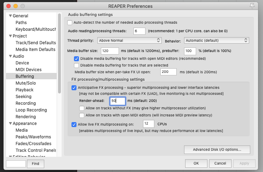Viewport: 263px width, 172px height.
Task: Open the Device preferences page
Action: pyautogui.click(x=22, y=63)
